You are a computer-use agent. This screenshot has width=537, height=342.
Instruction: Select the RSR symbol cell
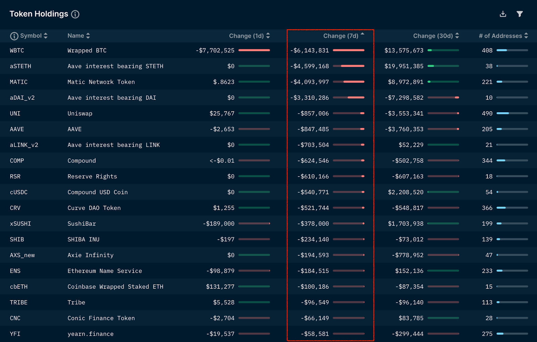tap(15, 176)
